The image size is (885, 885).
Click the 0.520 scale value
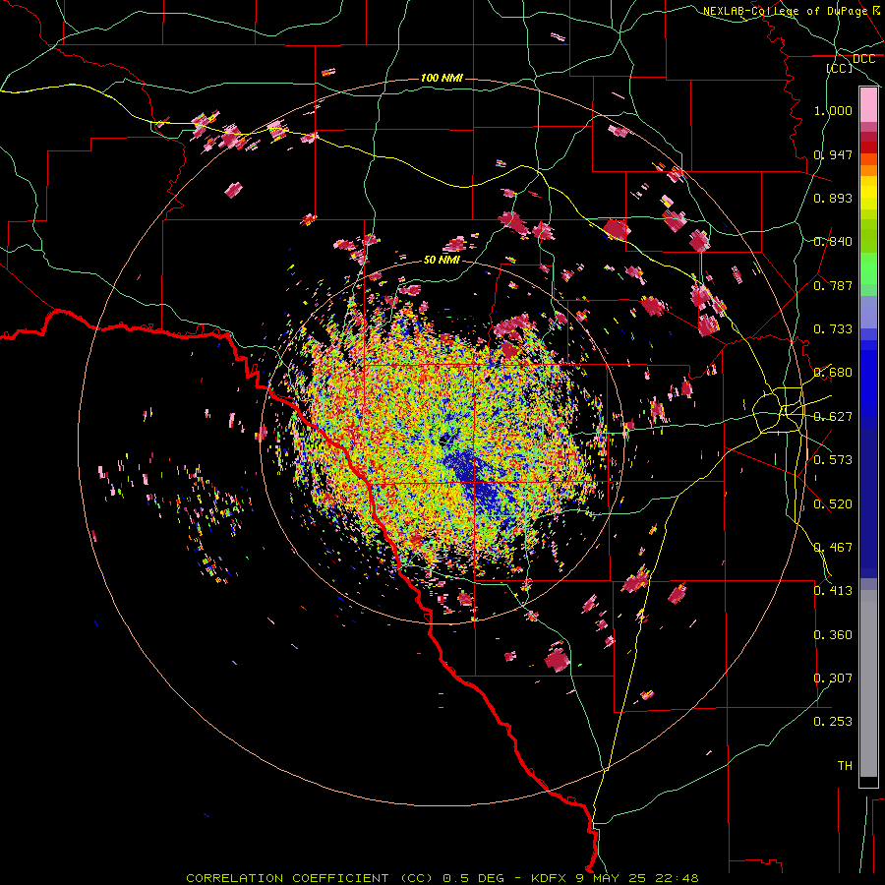[x=833, y=504]
